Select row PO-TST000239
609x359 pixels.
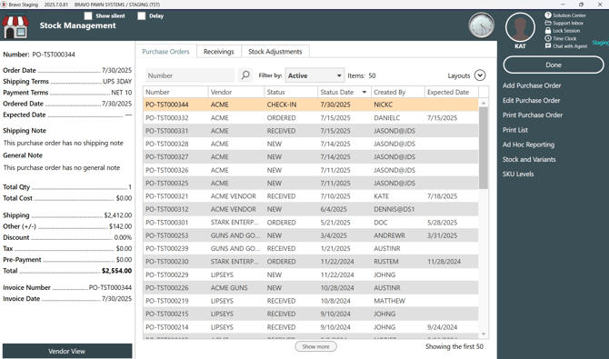click(x=311, y=248)
